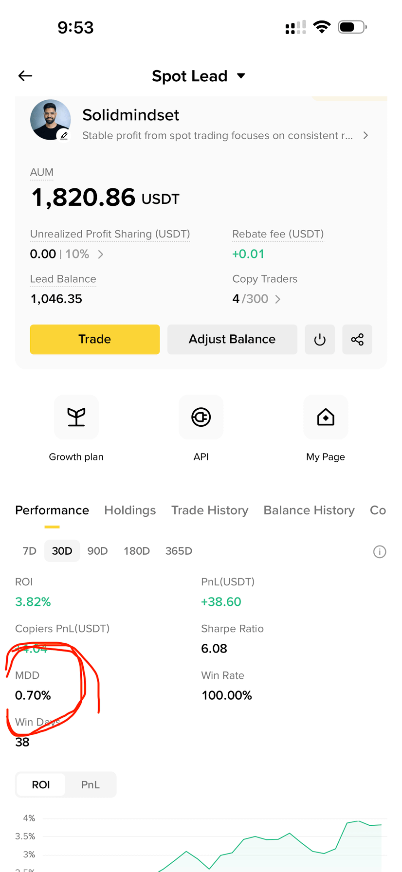This screenshot has width=402, height=872.
Task: Open the Growth plan icon
Action: 76,417
